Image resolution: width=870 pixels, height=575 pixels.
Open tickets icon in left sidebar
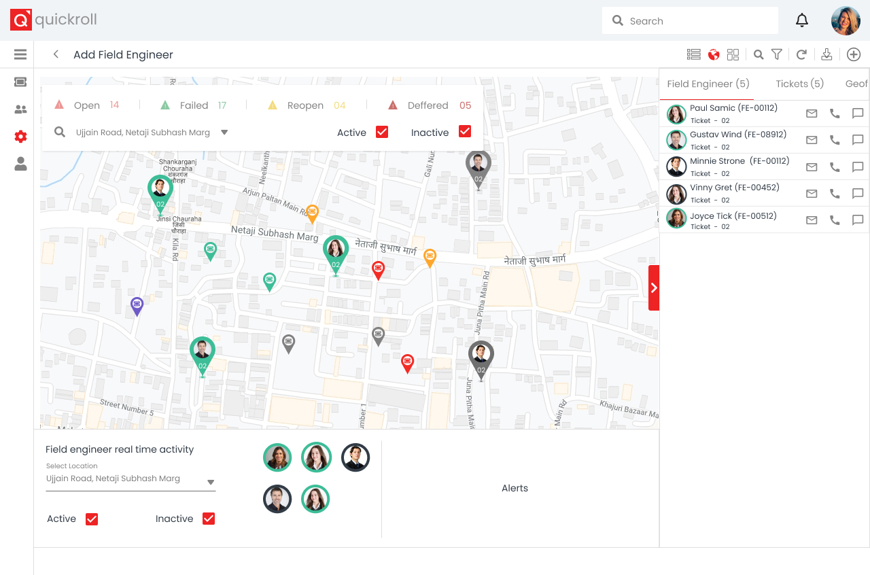(x=20, y=82)
